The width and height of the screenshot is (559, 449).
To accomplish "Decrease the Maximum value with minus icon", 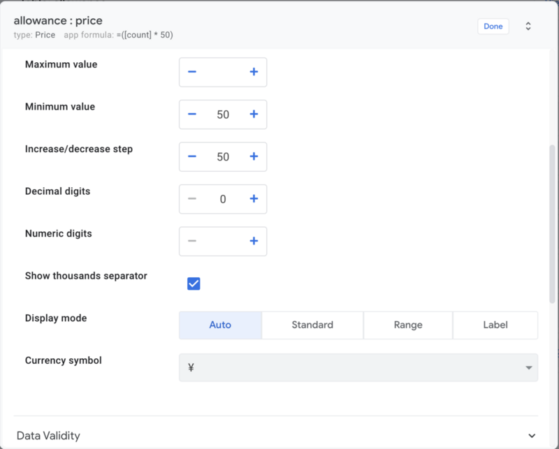I will click(192, 72).
